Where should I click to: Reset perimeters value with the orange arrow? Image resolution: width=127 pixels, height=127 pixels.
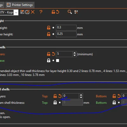click(53, 54)
